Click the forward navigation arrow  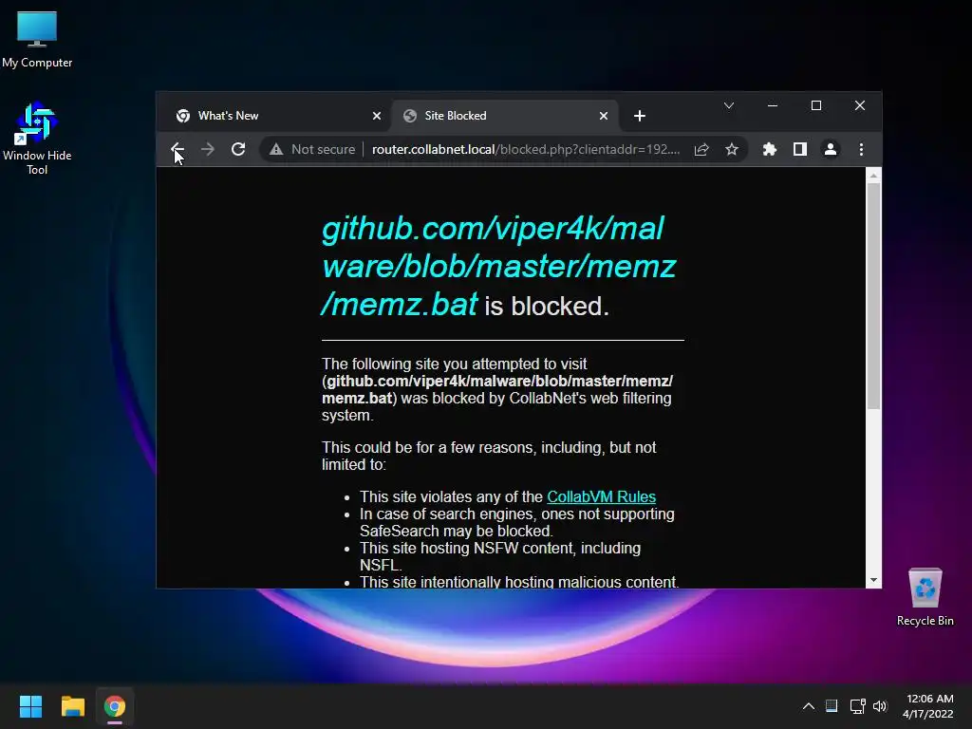coord(208,149)
